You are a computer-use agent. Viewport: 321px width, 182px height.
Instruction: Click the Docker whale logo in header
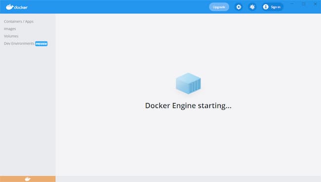[9, 7]
